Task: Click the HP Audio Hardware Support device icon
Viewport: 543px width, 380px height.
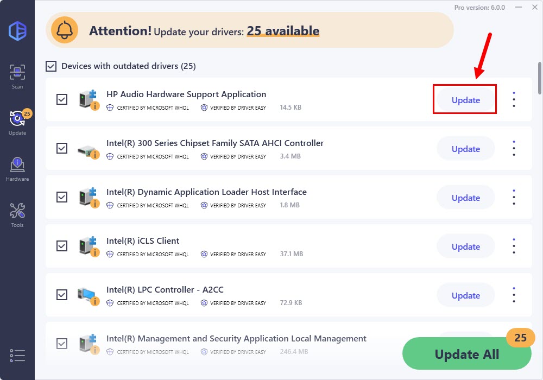Action: [x=89, y=100]
